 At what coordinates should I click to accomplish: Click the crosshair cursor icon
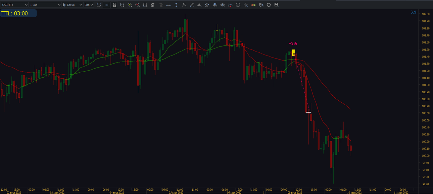(x=246, y=5)
